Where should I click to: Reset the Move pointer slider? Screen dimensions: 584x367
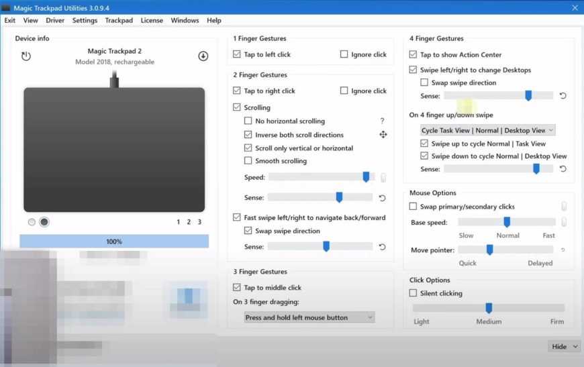pyautogui.click(x=563, y=250)
